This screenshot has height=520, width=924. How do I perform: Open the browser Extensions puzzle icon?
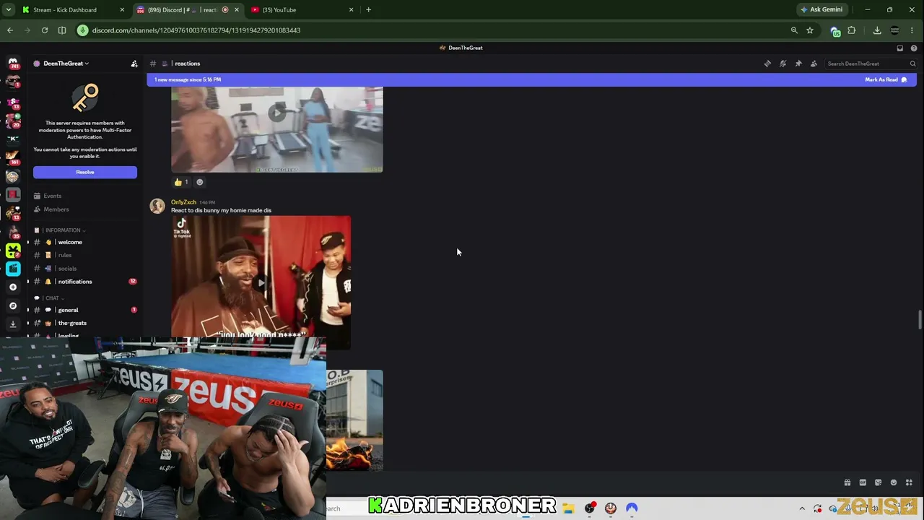852,30
